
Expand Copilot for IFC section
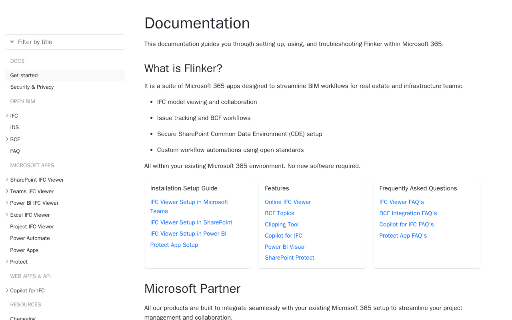pos(7,290)
